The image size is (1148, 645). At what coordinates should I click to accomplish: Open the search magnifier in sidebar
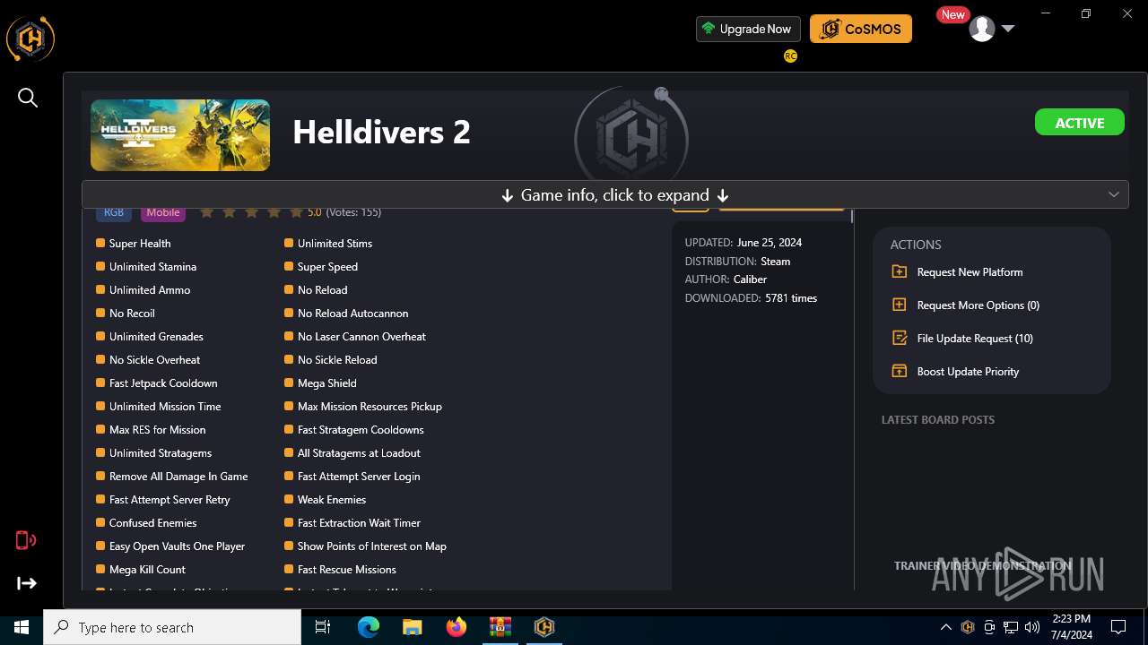click(28, 98)
